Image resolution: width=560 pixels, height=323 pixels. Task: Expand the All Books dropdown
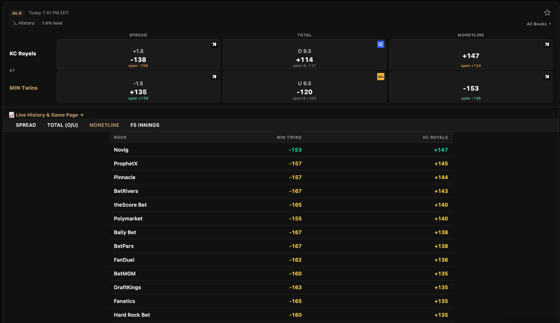[539, 24]
